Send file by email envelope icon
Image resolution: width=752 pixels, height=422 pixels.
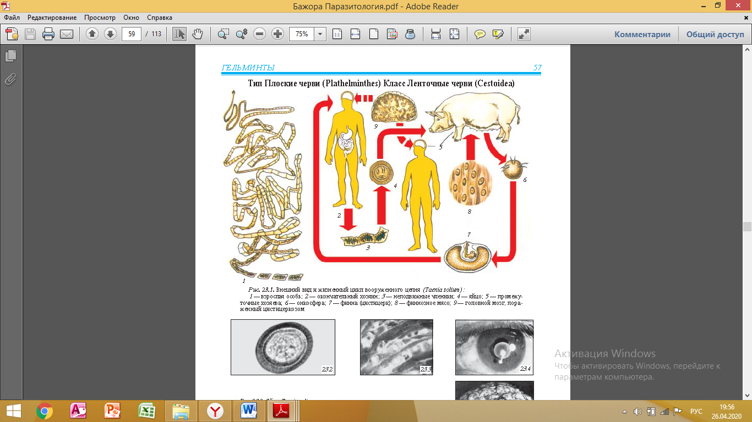click(x=67, y=34)
